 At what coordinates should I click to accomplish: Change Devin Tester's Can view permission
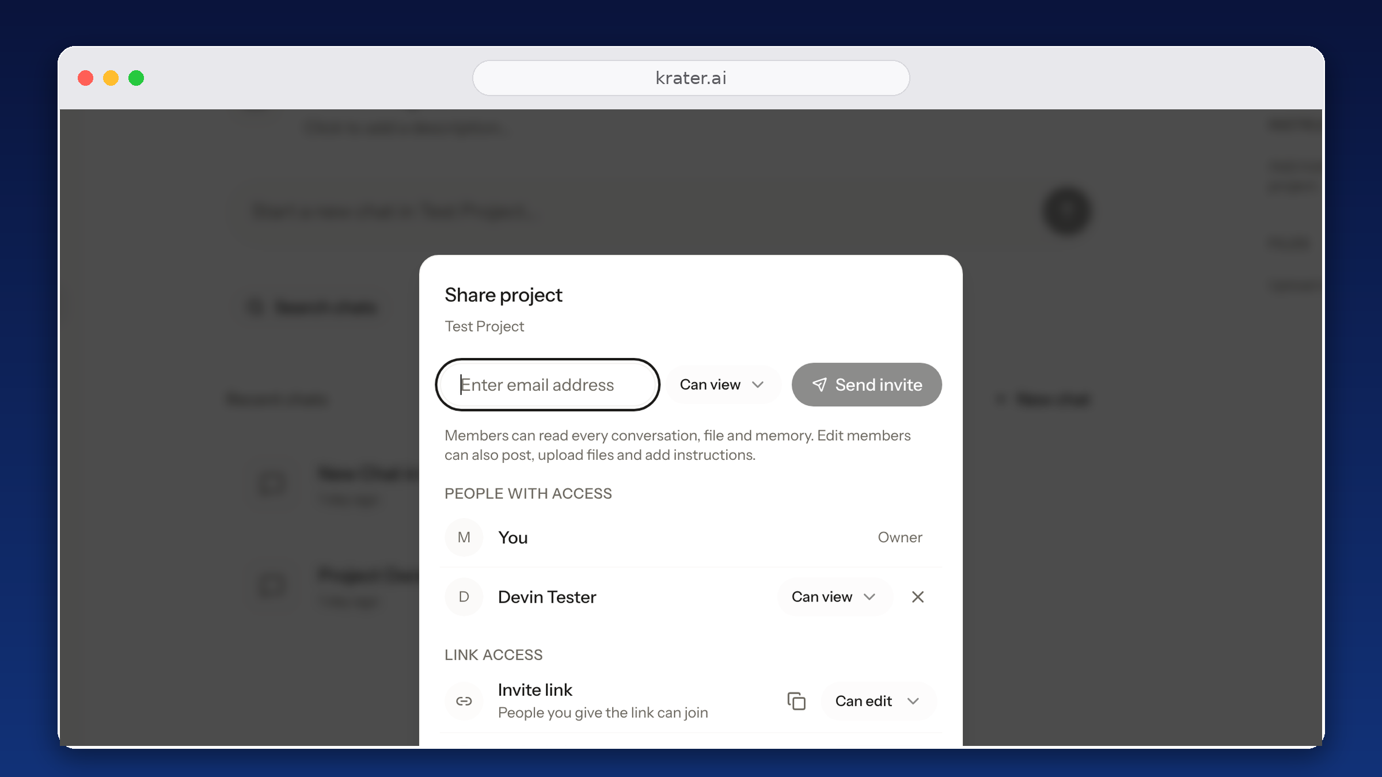(834, 597)
